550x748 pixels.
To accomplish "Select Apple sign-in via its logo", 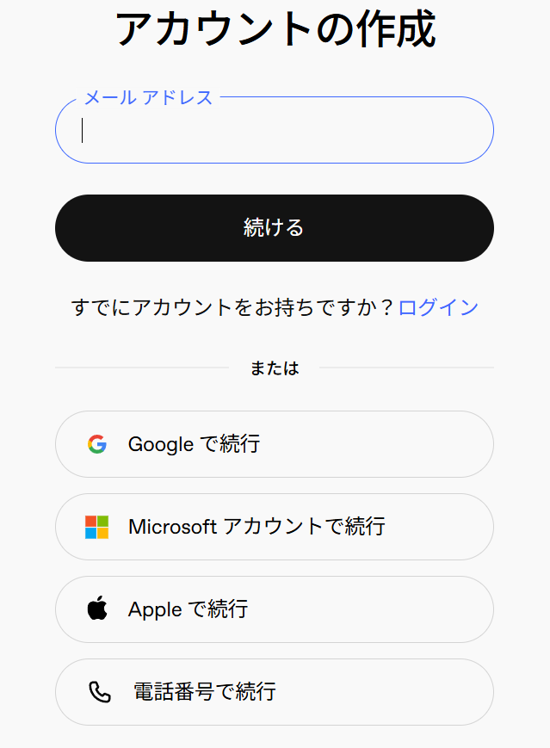I will 96,609.
